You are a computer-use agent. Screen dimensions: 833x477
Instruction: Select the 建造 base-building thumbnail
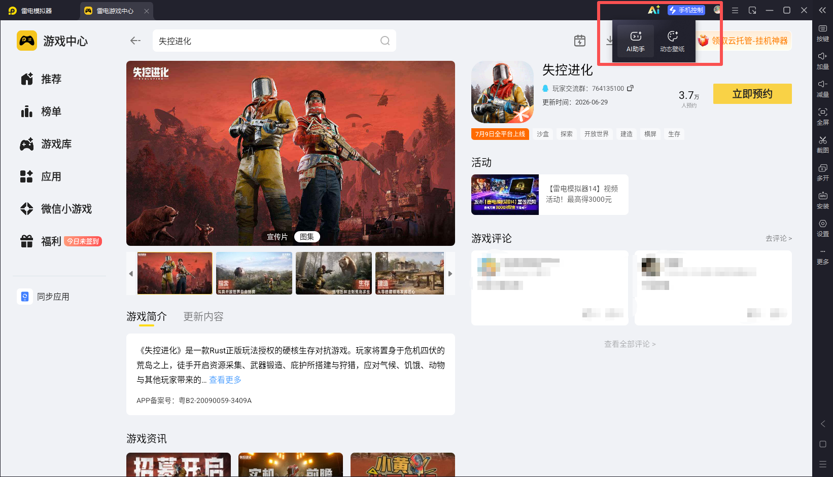[x=410, y=273]
